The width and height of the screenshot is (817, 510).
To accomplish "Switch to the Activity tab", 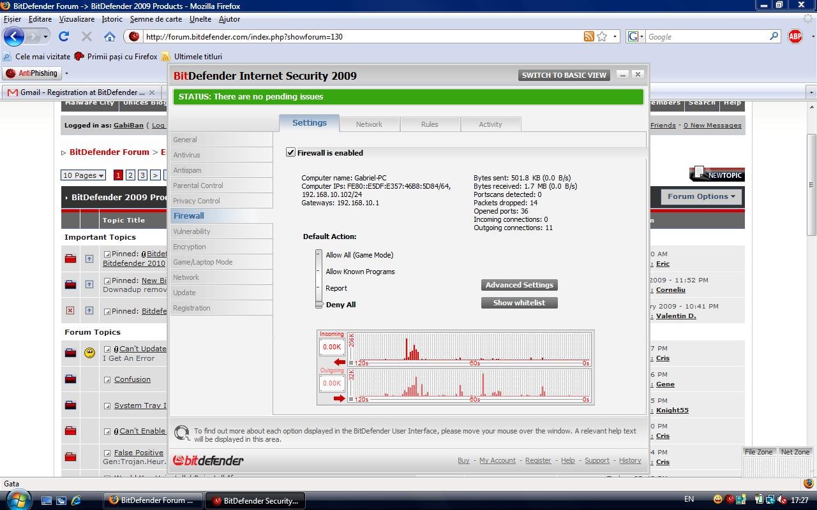I will click(490, 124).
